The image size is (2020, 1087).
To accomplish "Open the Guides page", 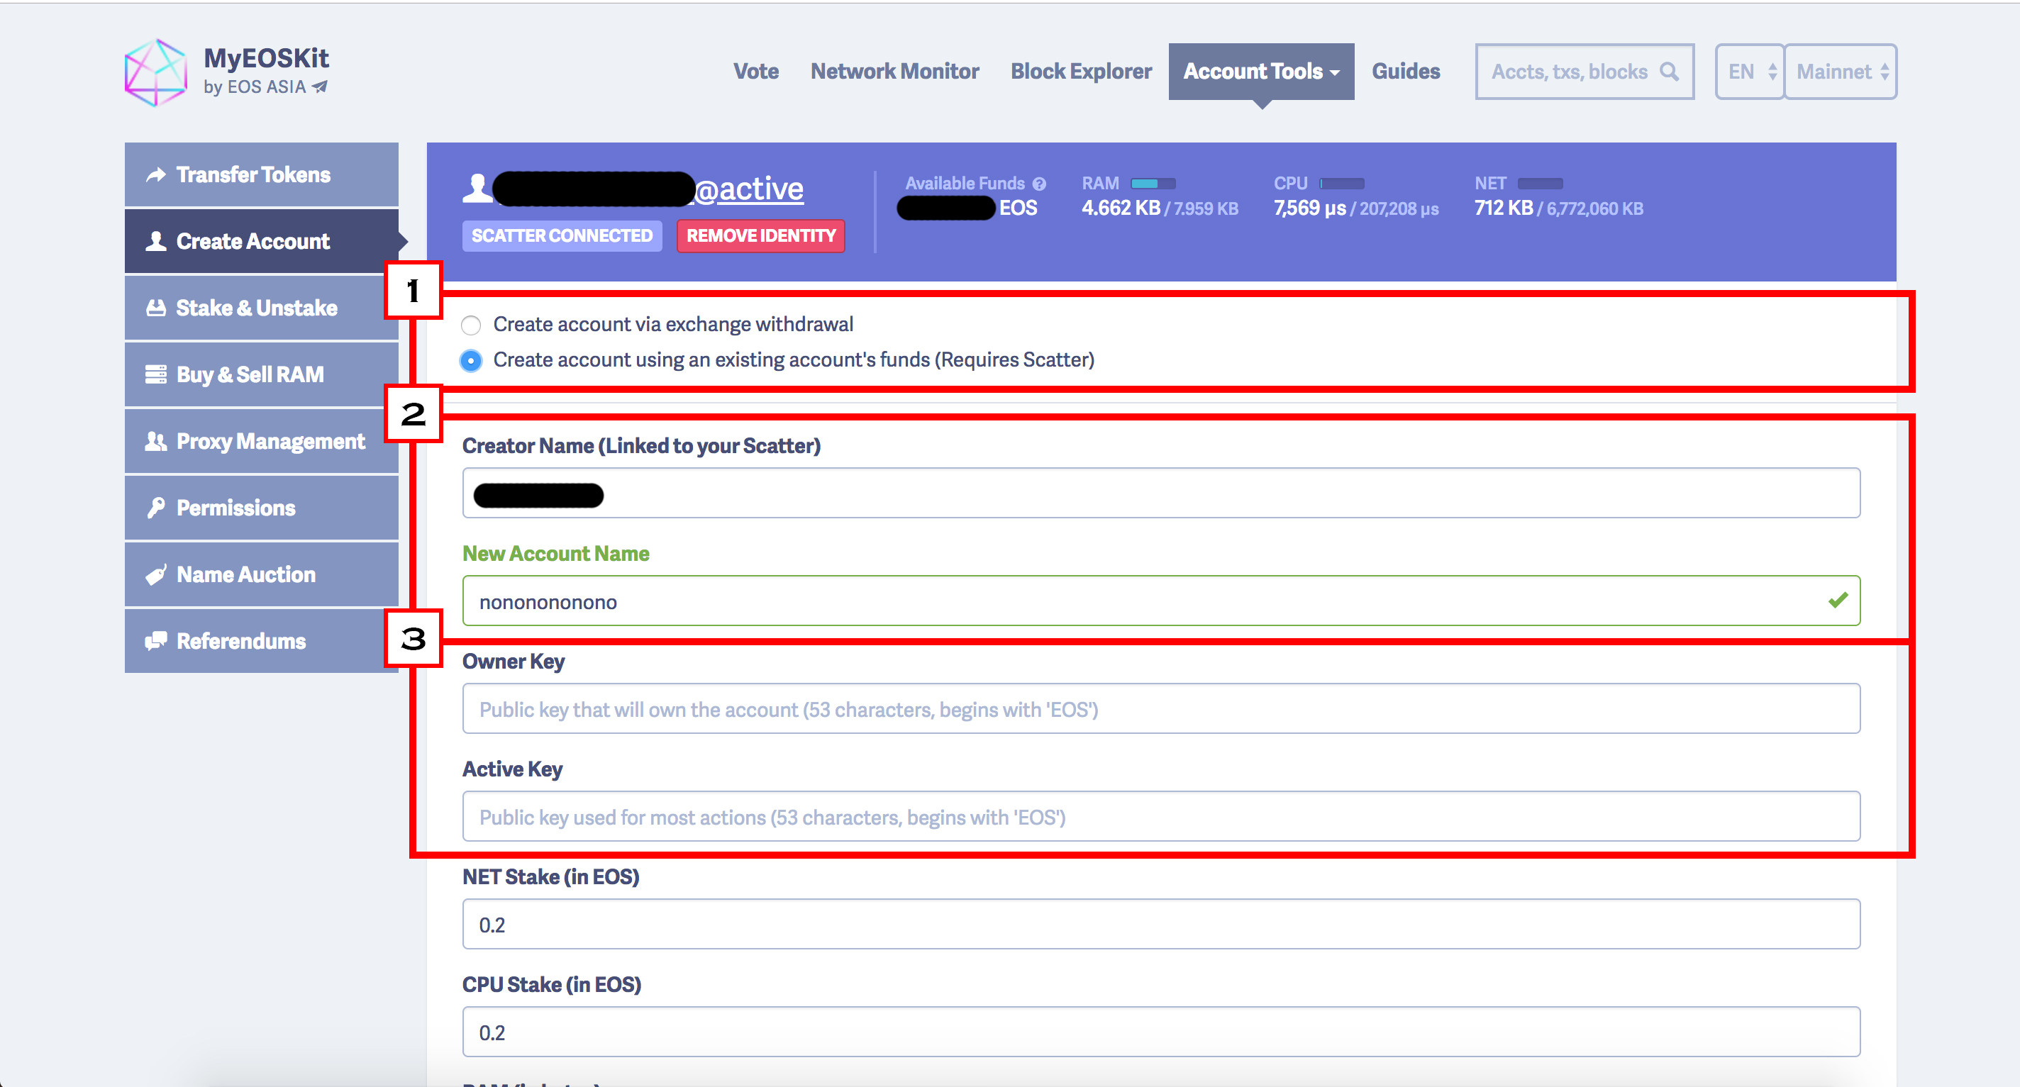I will [x=1406, y=72].
